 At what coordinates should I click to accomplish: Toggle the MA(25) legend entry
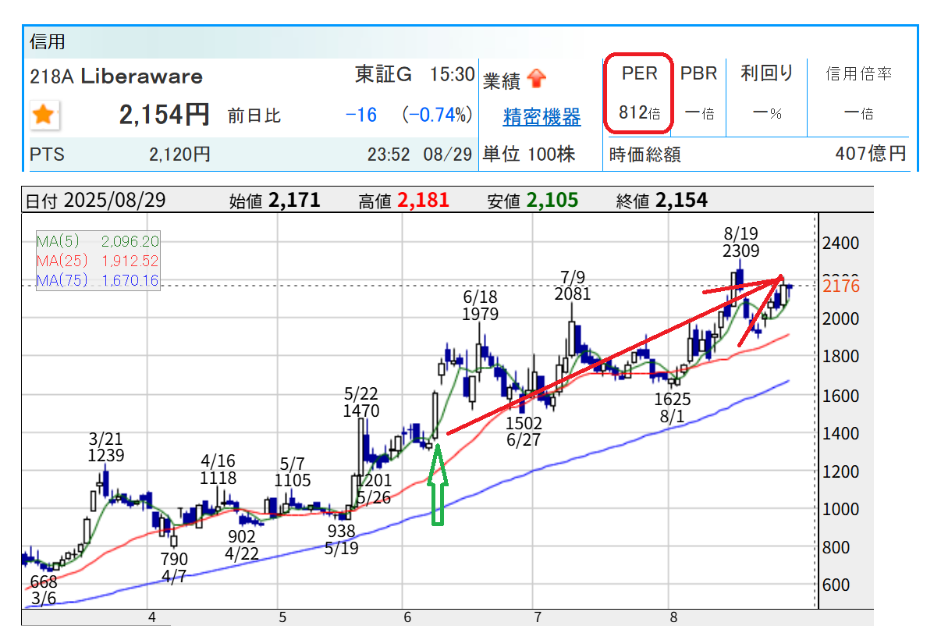[98, 261]
